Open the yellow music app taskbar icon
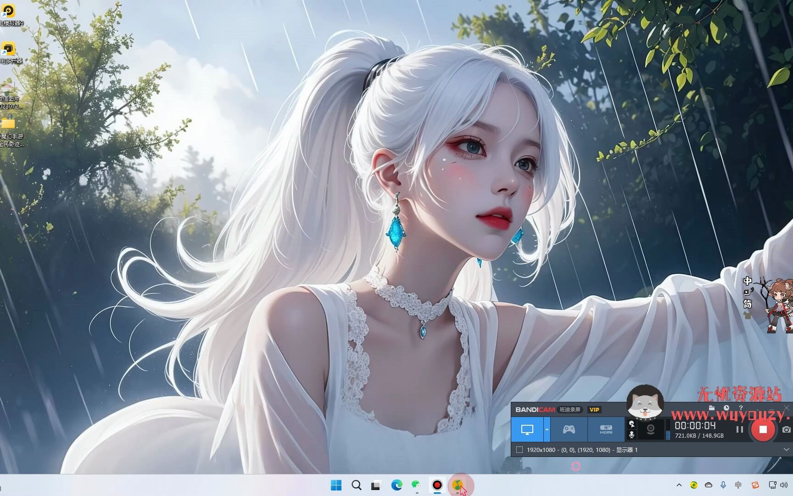 (457, 485)
